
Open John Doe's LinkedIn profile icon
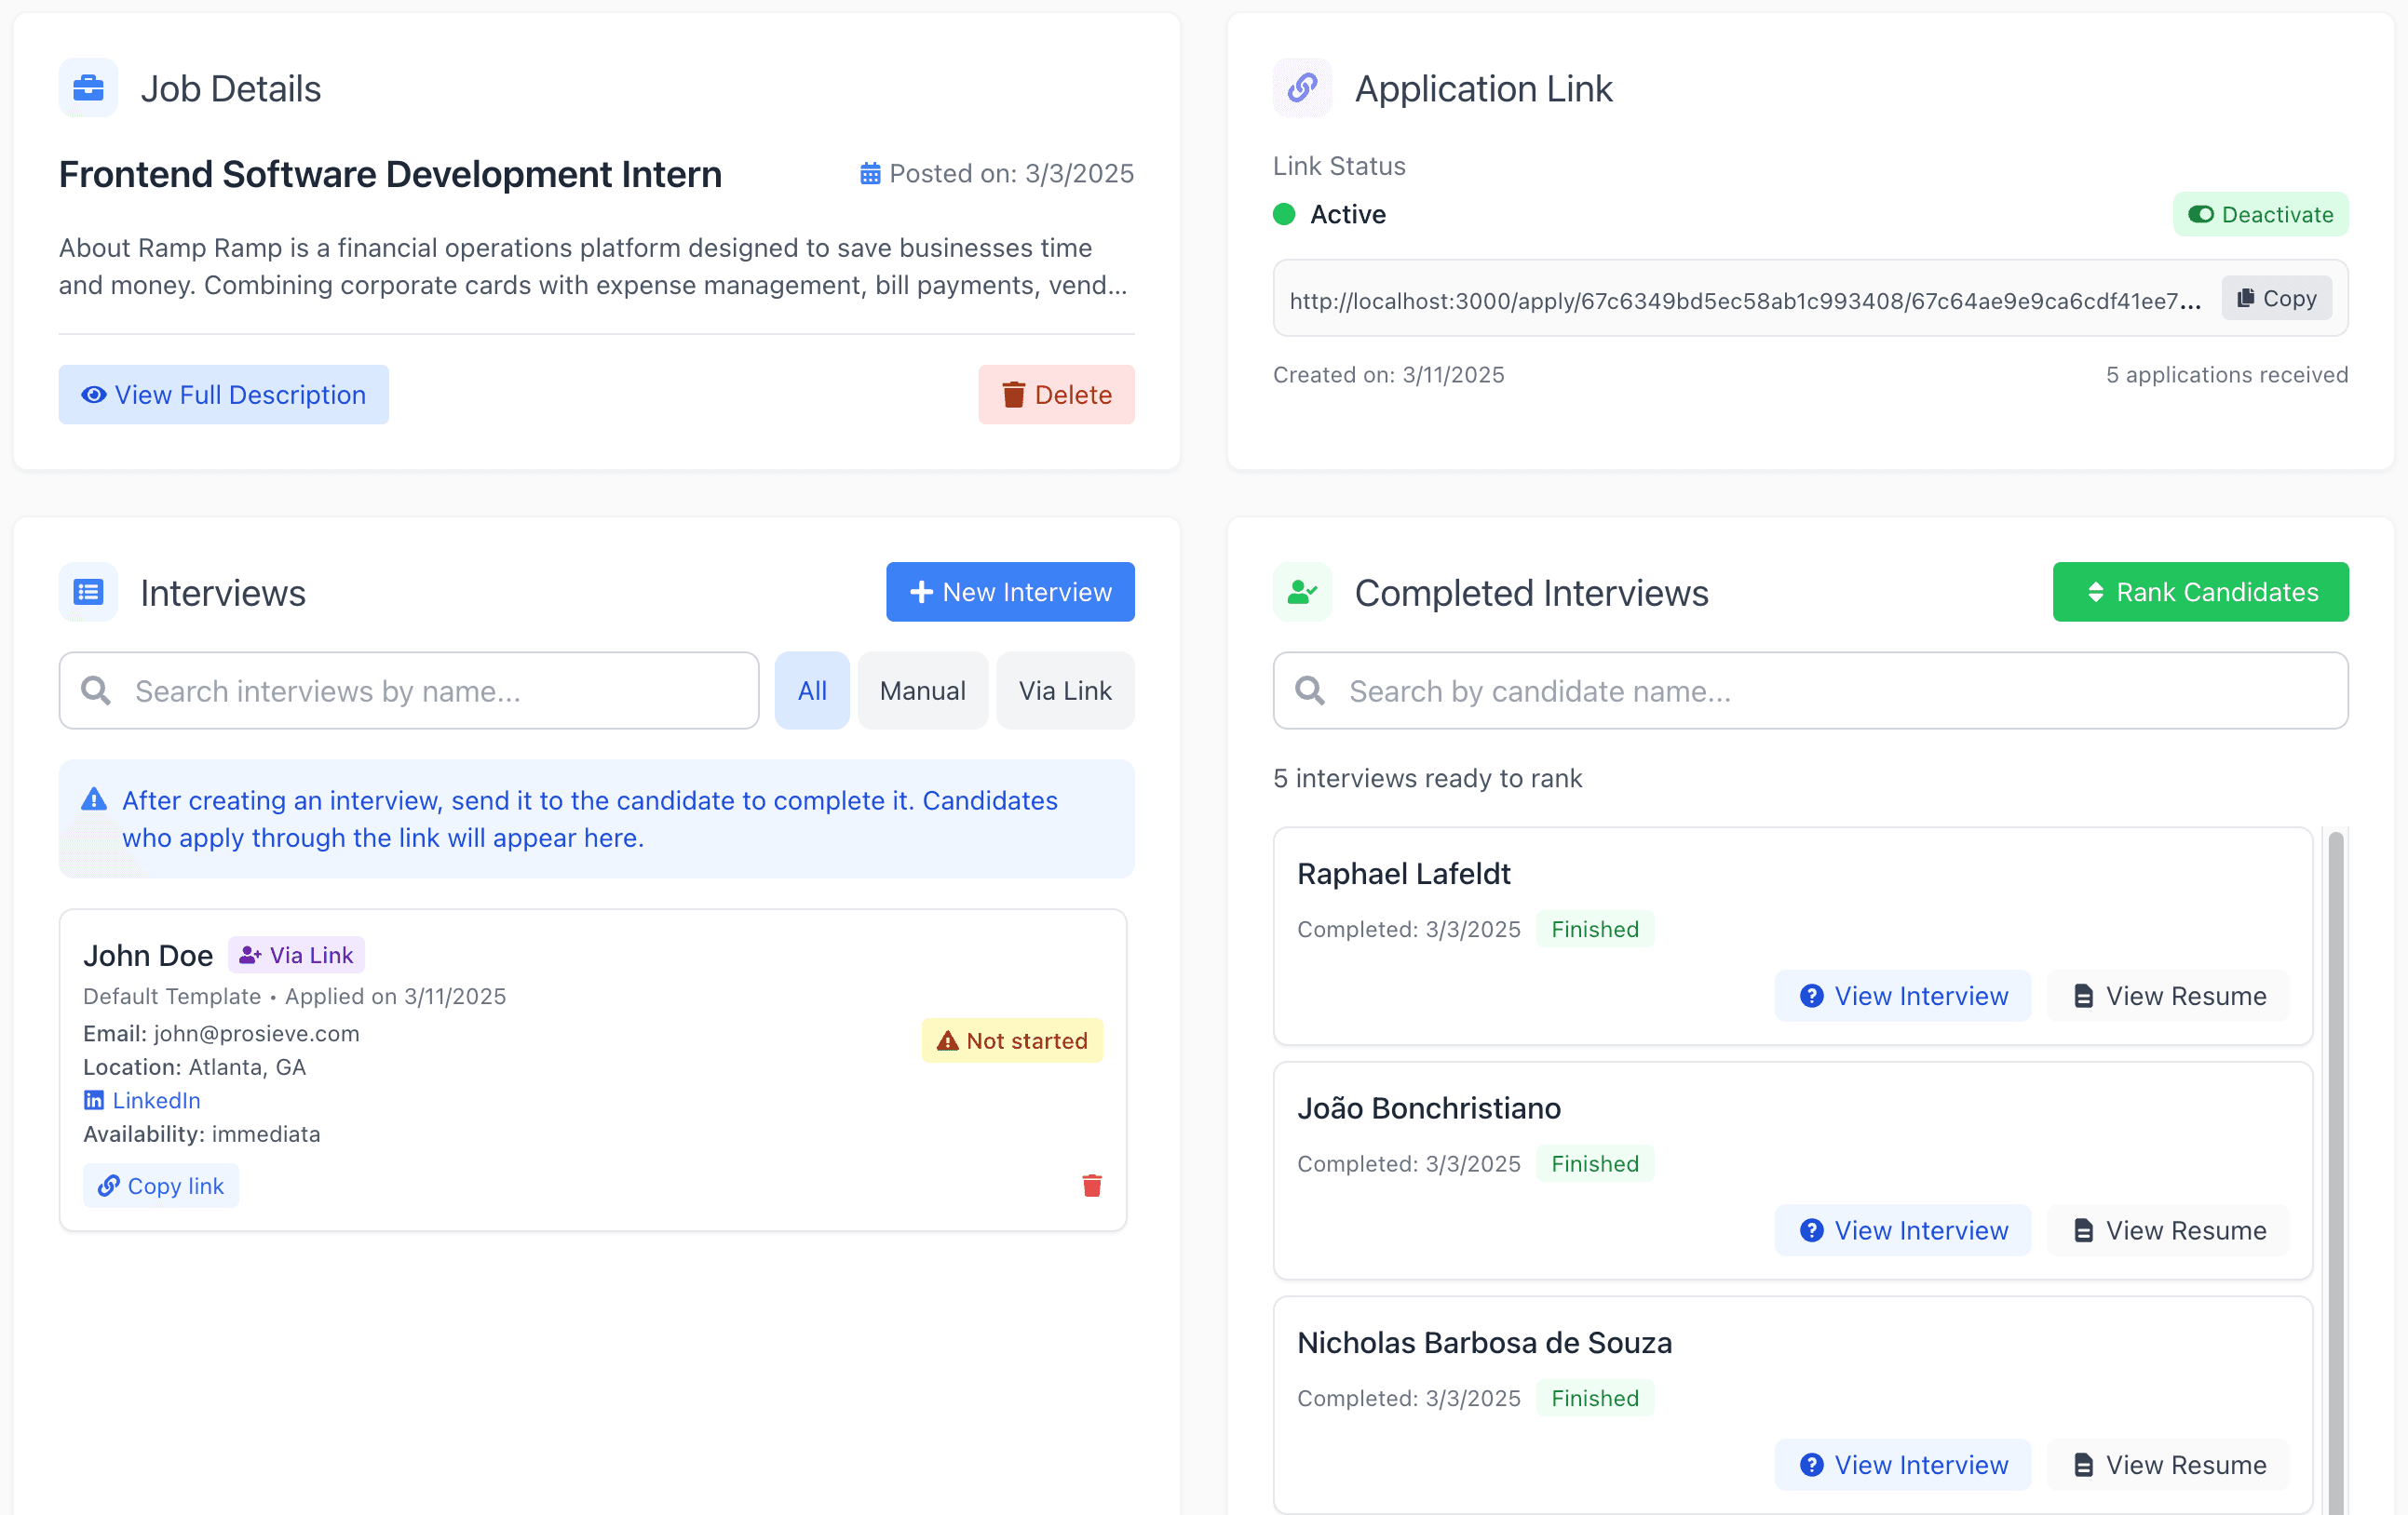pyautogui.click(x=95, y=1100)
